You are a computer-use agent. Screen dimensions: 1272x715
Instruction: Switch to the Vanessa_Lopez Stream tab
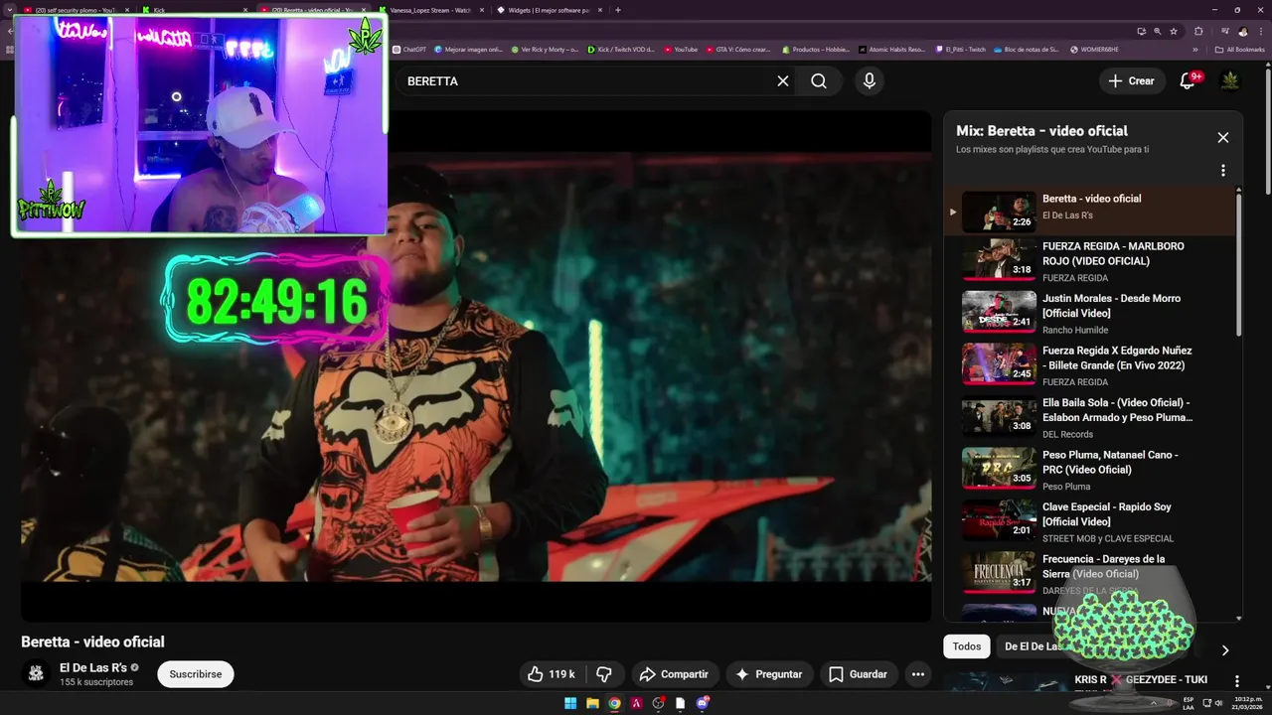430,10
